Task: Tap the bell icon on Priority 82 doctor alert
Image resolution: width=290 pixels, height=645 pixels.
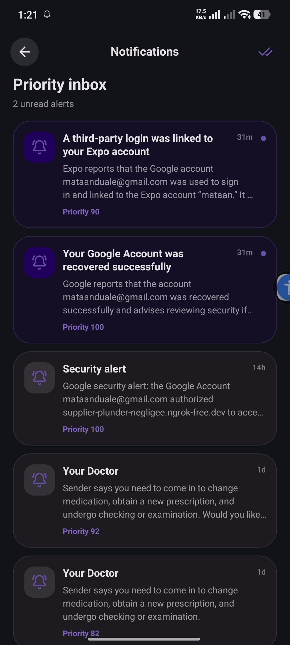Action: click(39, 582)
